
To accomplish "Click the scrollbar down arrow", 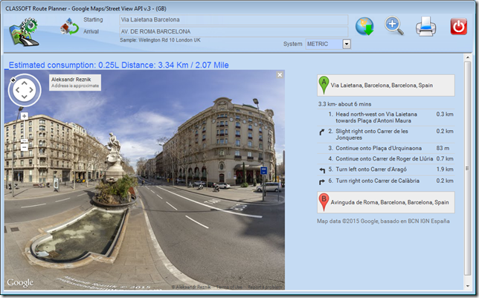I will 467,286.
